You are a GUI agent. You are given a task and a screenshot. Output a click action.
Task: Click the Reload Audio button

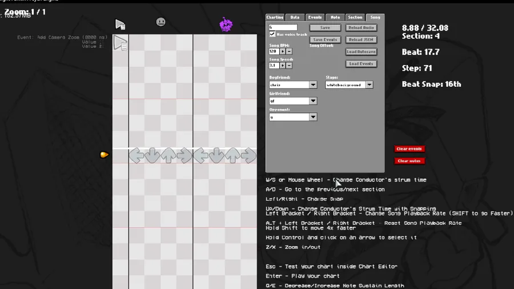(362, 28)
